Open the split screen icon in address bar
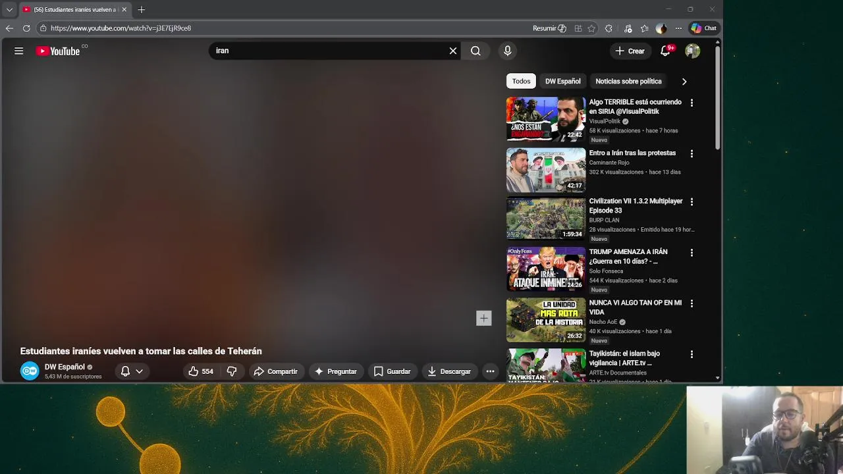 tap(578, 28)
